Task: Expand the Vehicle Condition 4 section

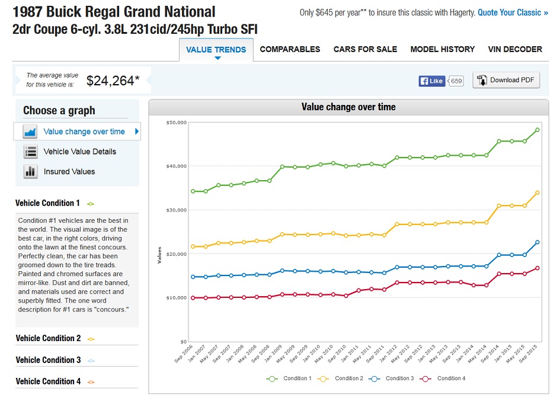Action: [48, 381]
